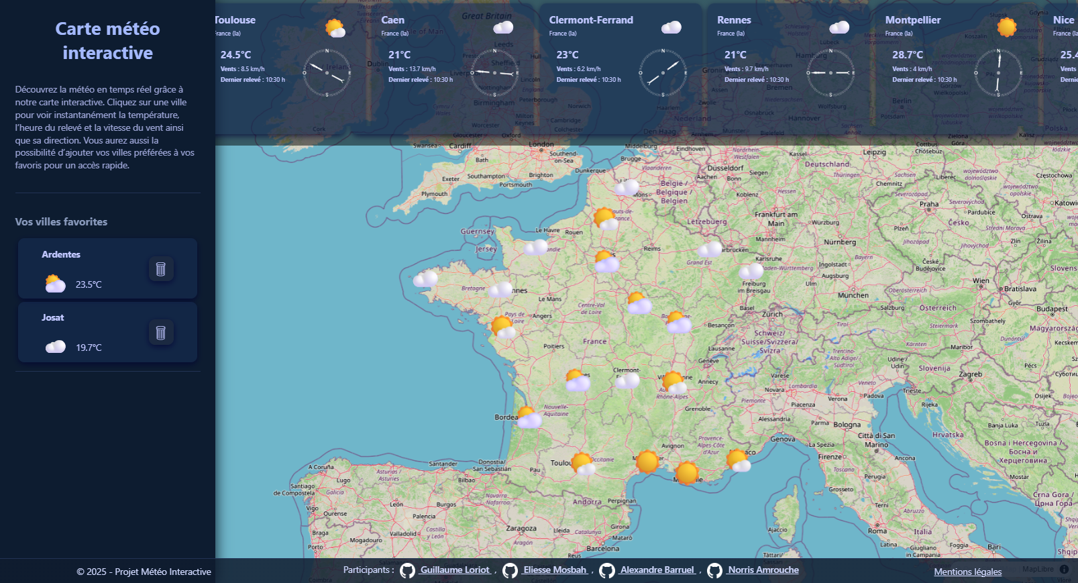Select the cloud marker near Rennes label
The width and height of the screenshot is (1078, 583).
click(x=500, y=290)
